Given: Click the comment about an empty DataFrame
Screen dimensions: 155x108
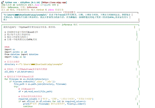Looking at the screenshot, I should [26, 69].
